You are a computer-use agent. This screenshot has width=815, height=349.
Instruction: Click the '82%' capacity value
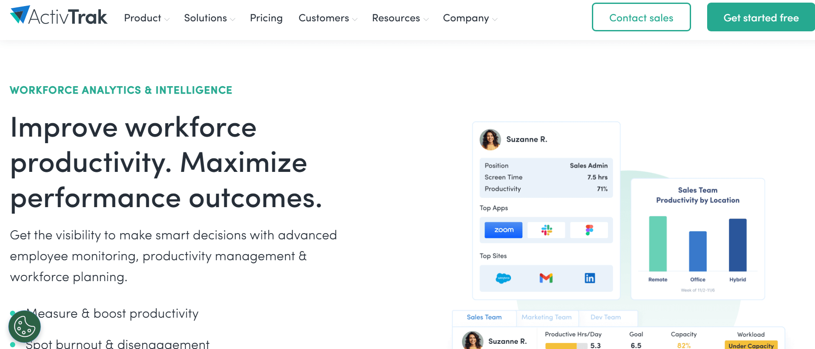click(684, 346)
